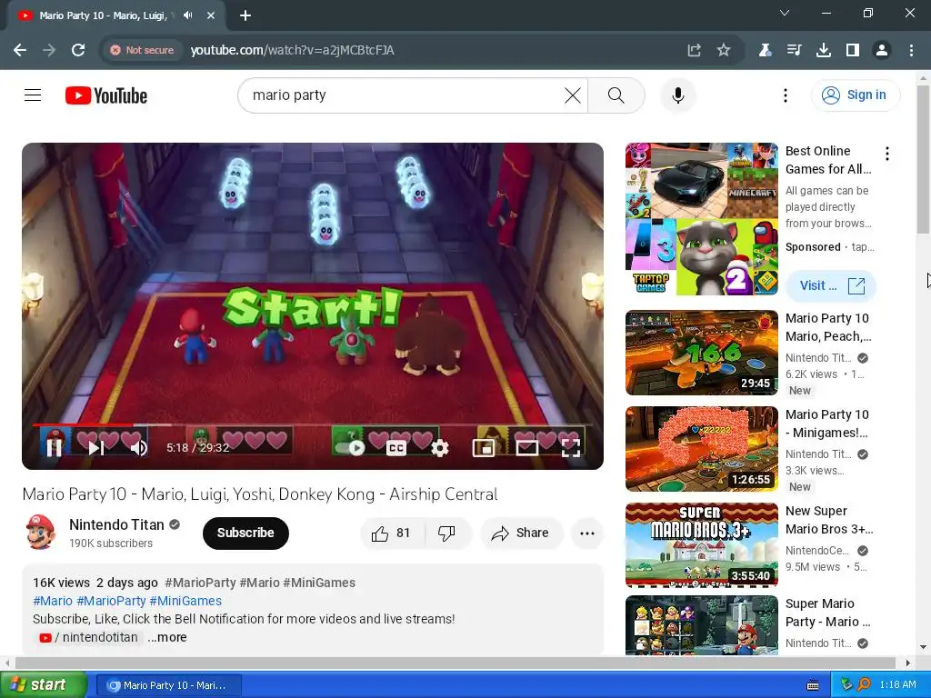Open the YouTube hamburger guide menu
Viewport: 931px width, 698px height.
coord(33,95)
